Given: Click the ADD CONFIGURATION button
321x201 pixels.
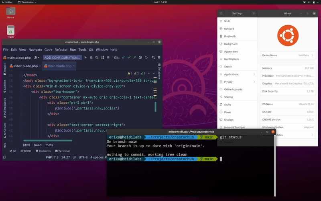Looking at the screenshot, I should click(62, 57).
